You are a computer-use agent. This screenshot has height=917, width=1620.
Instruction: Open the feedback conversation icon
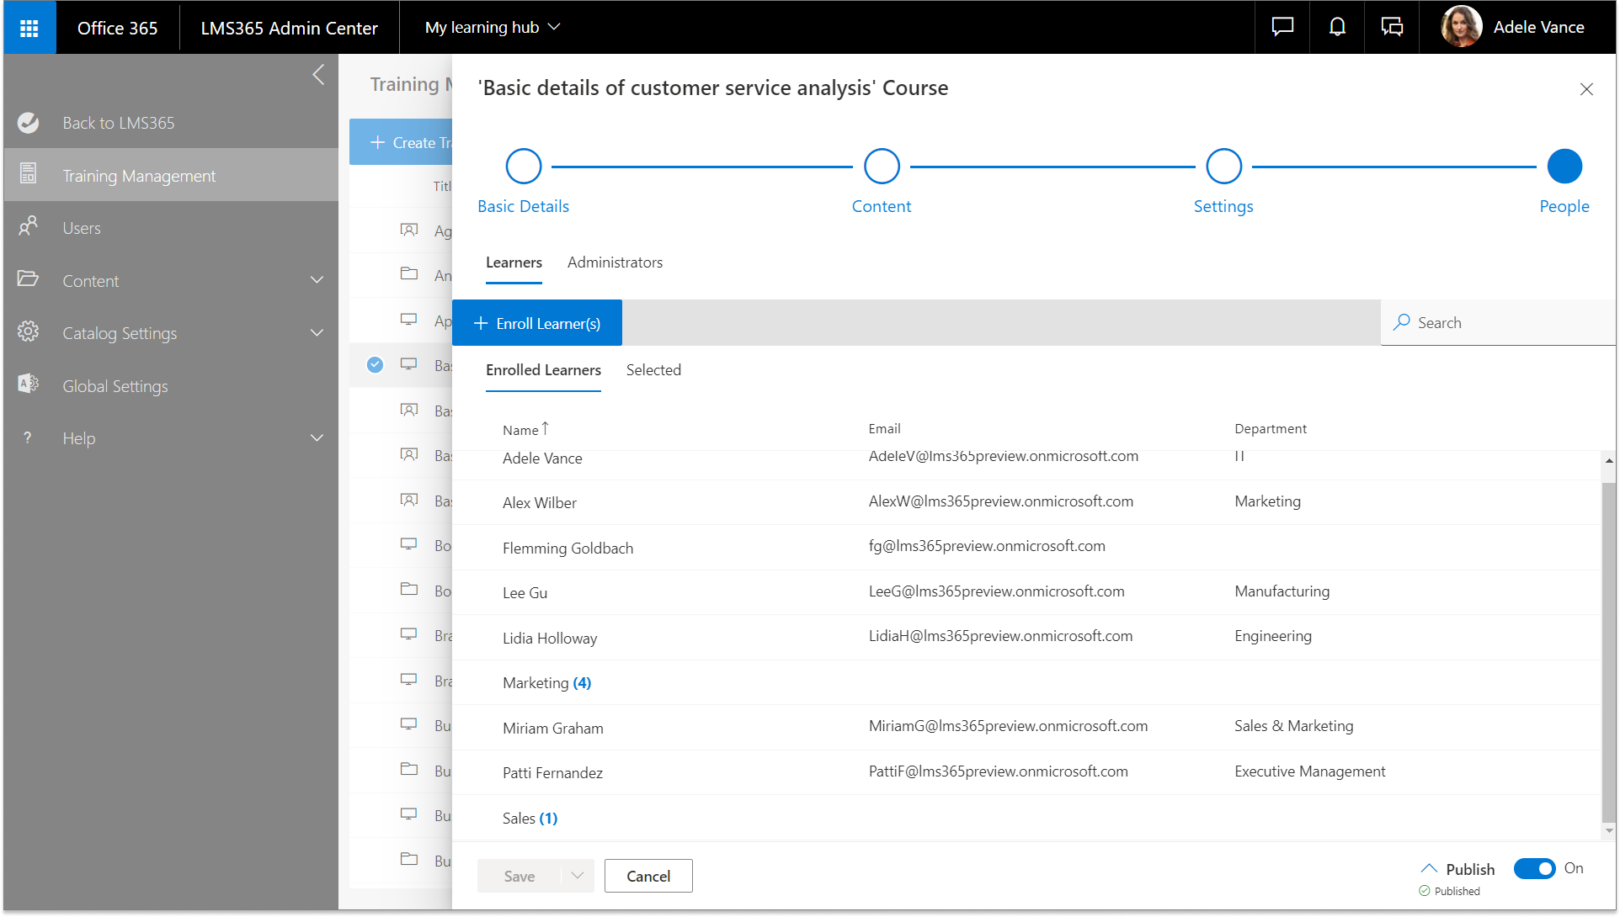point(1392,28)
